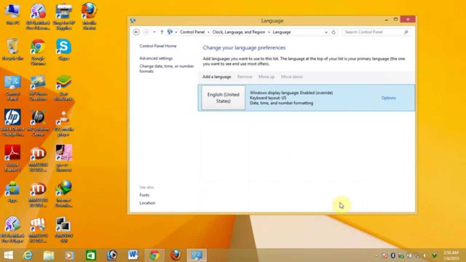The width and height of the screenshot is (466, 262).
Task: Refresh the Control Panel address bar
Action: pos(333,32)
